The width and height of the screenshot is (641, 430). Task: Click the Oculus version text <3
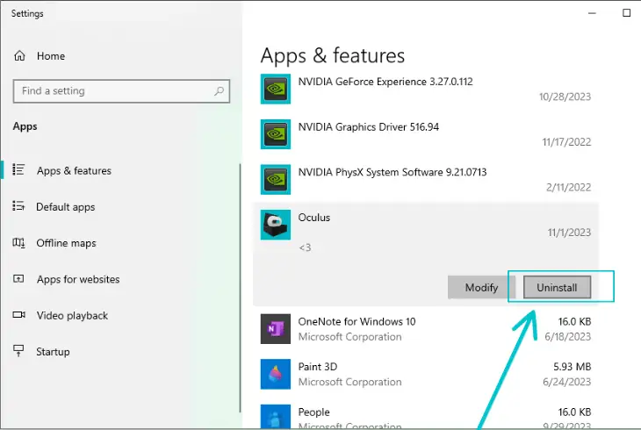point(305,247)
